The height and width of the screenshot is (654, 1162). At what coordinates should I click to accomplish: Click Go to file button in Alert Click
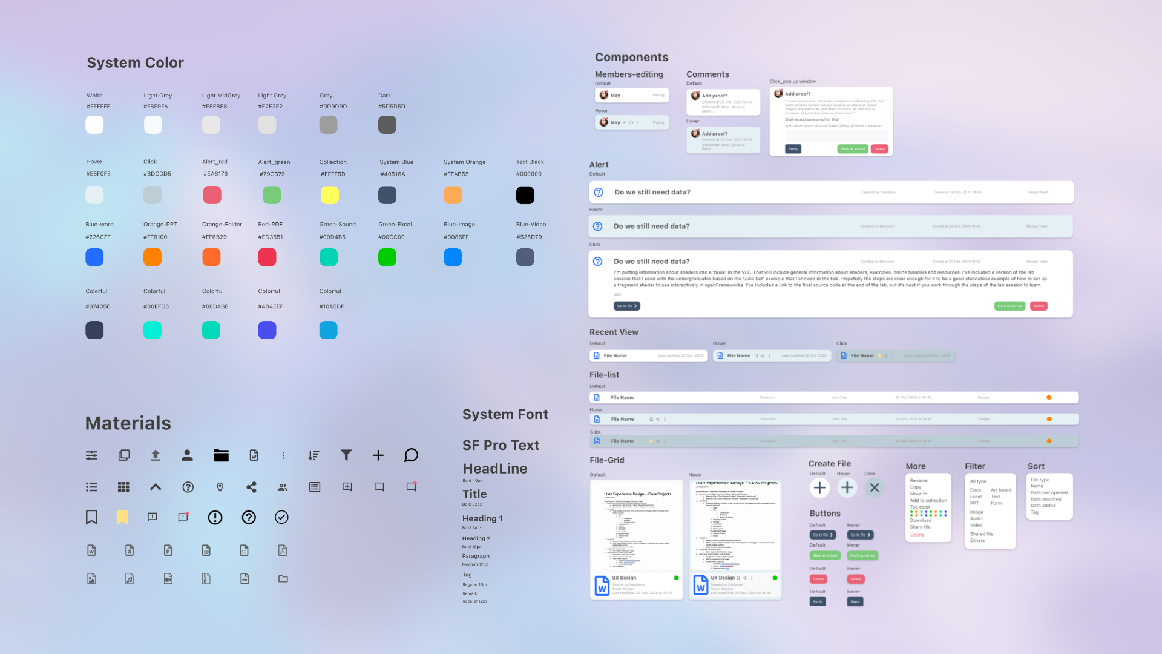point(626,306)
